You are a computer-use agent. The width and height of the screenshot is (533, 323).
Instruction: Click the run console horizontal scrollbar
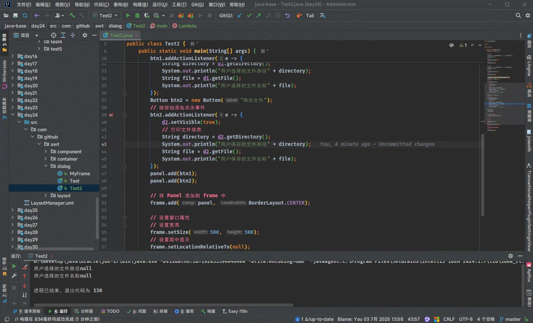pos(163,305)
